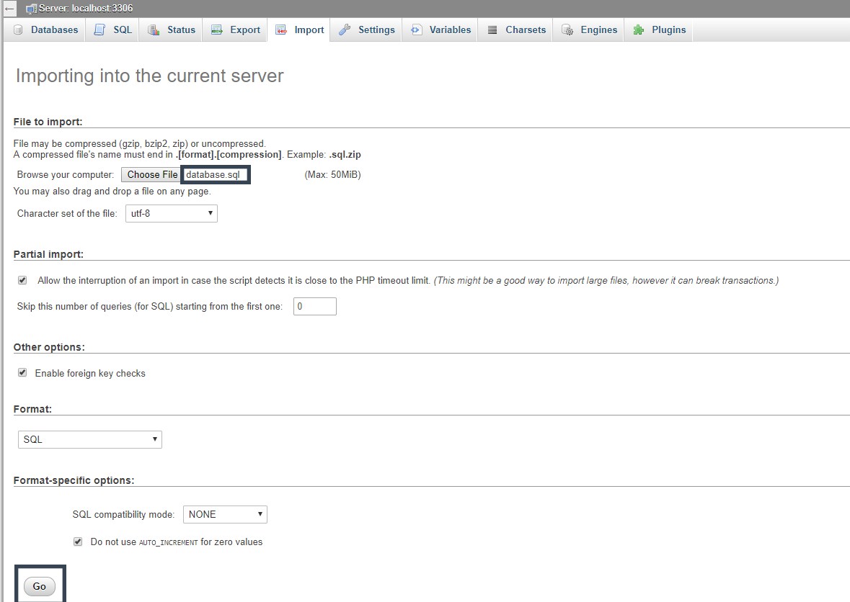Viewport: 850px width, 602px height.
Task: Click the Go button
Action: click(x=40, y=586)
